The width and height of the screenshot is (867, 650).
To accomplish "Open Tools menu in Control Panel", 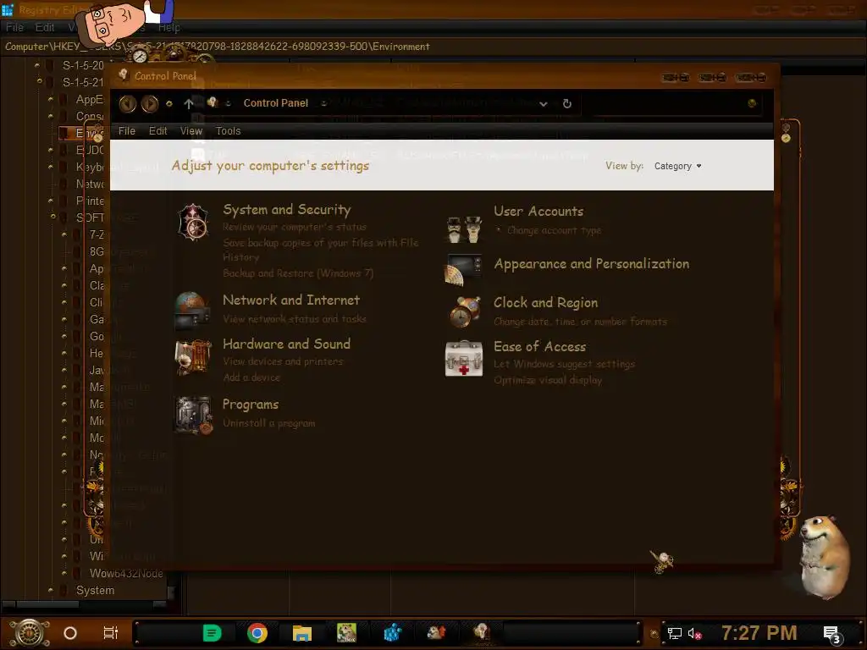I will pyautogui.click(x=228, y=131).
